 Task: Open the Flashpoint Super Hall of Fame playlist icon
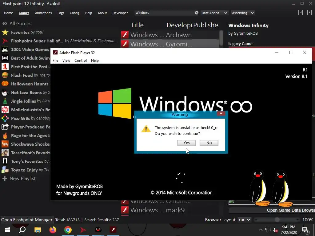coord(5,41)
